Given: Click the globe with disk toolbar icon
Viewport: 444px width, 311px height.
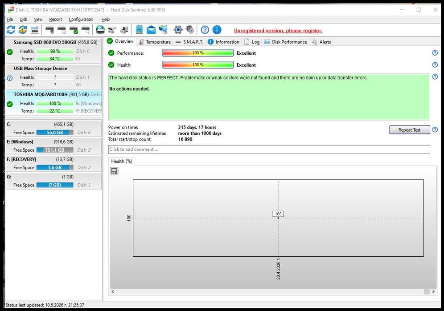Looking at the screenshot, I should 100,30.
